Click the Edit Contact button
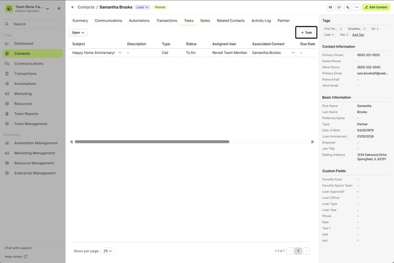Screen dimensions: 394x263 (376, 7)
